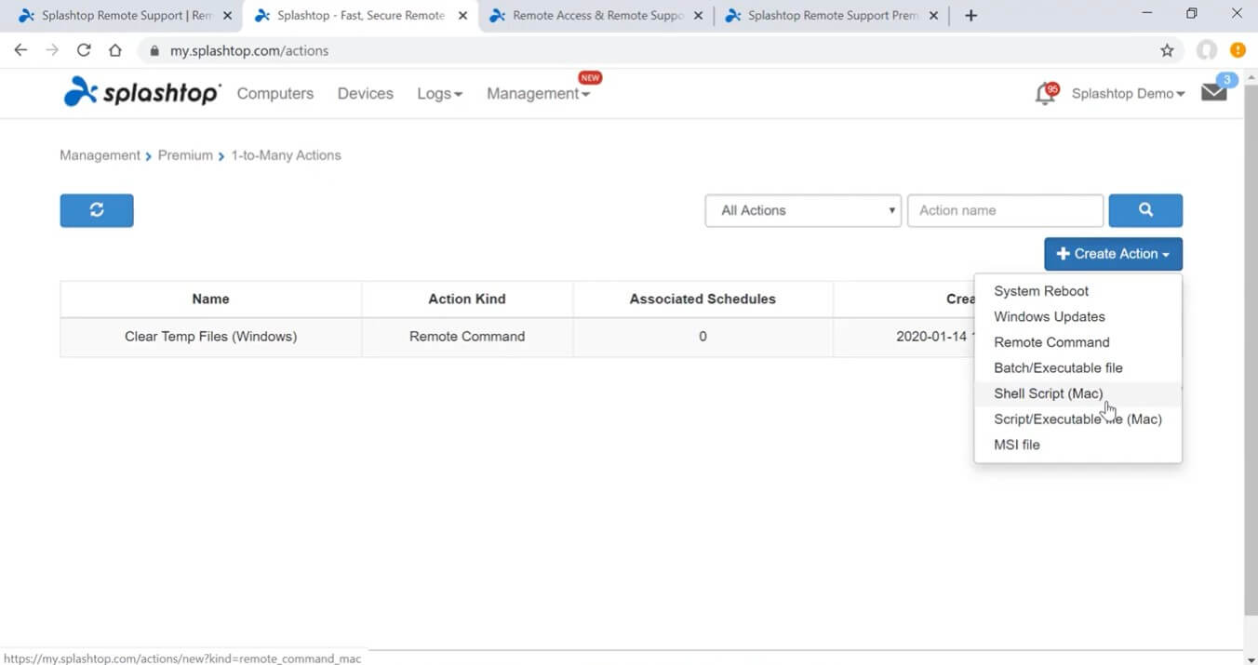Image resolution: width=1258 pixels, height=665 pixels.
Task: Bookmark page with star icon
Action: click(x=1167, y=50)
